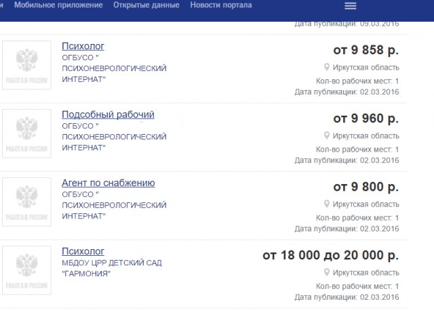Click Дата публикации 02.03.2016 for Агент по снабжению

pos(347,229)
